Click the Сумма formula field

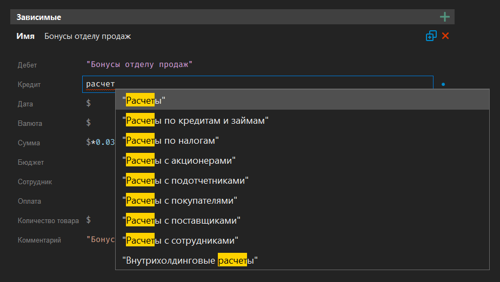click(101, 143)
